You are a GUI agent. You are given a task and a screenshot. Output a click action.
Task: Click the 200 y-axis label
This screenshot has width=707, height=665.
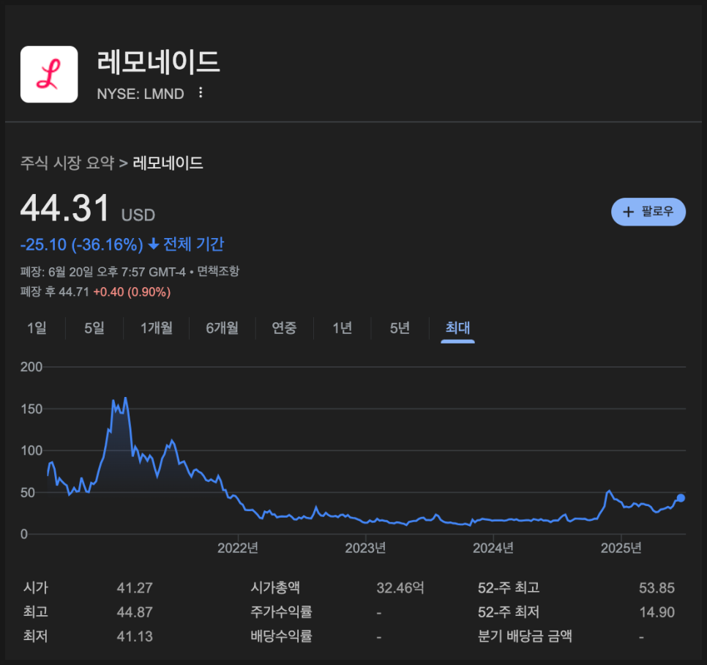[x=31, y=367]
